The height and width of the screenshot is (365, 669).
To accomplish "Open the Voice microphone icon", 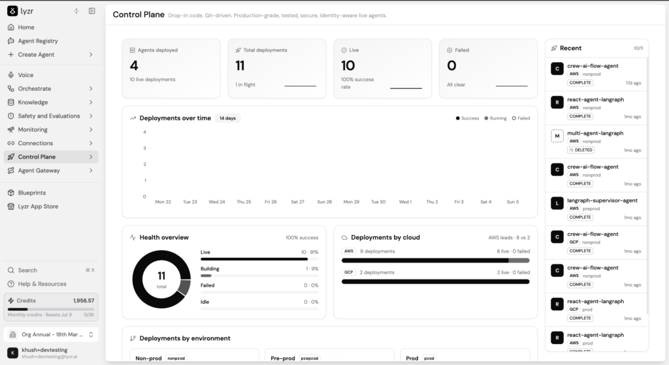I will [11, 75].
